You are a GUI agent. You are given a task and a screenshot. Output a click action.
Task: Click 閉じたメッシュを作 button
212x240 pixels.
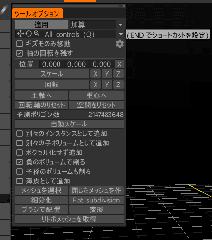[x=96, y=191]
